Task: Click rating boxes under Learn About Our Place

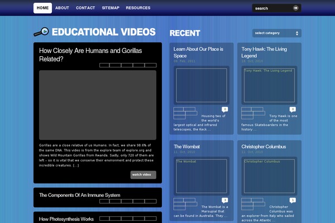Action: point(185,113)
